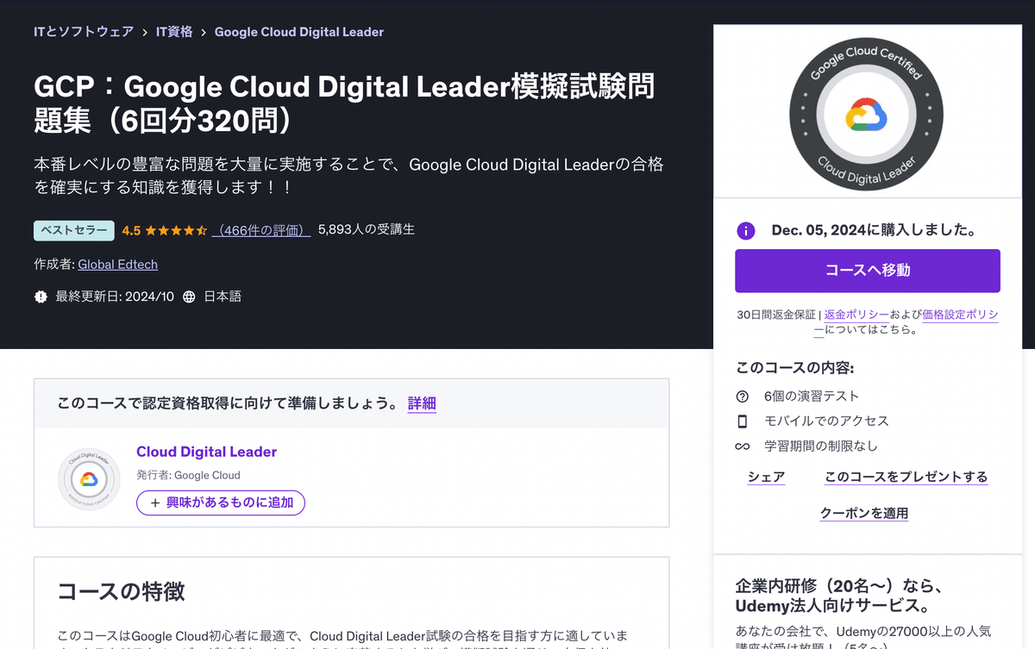Open the Global Edtech author link
1035x649 pixels.
(118, 265)
